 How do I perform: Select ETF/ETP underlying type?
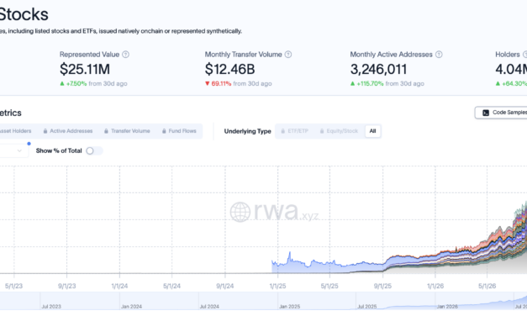click(295, 131)
